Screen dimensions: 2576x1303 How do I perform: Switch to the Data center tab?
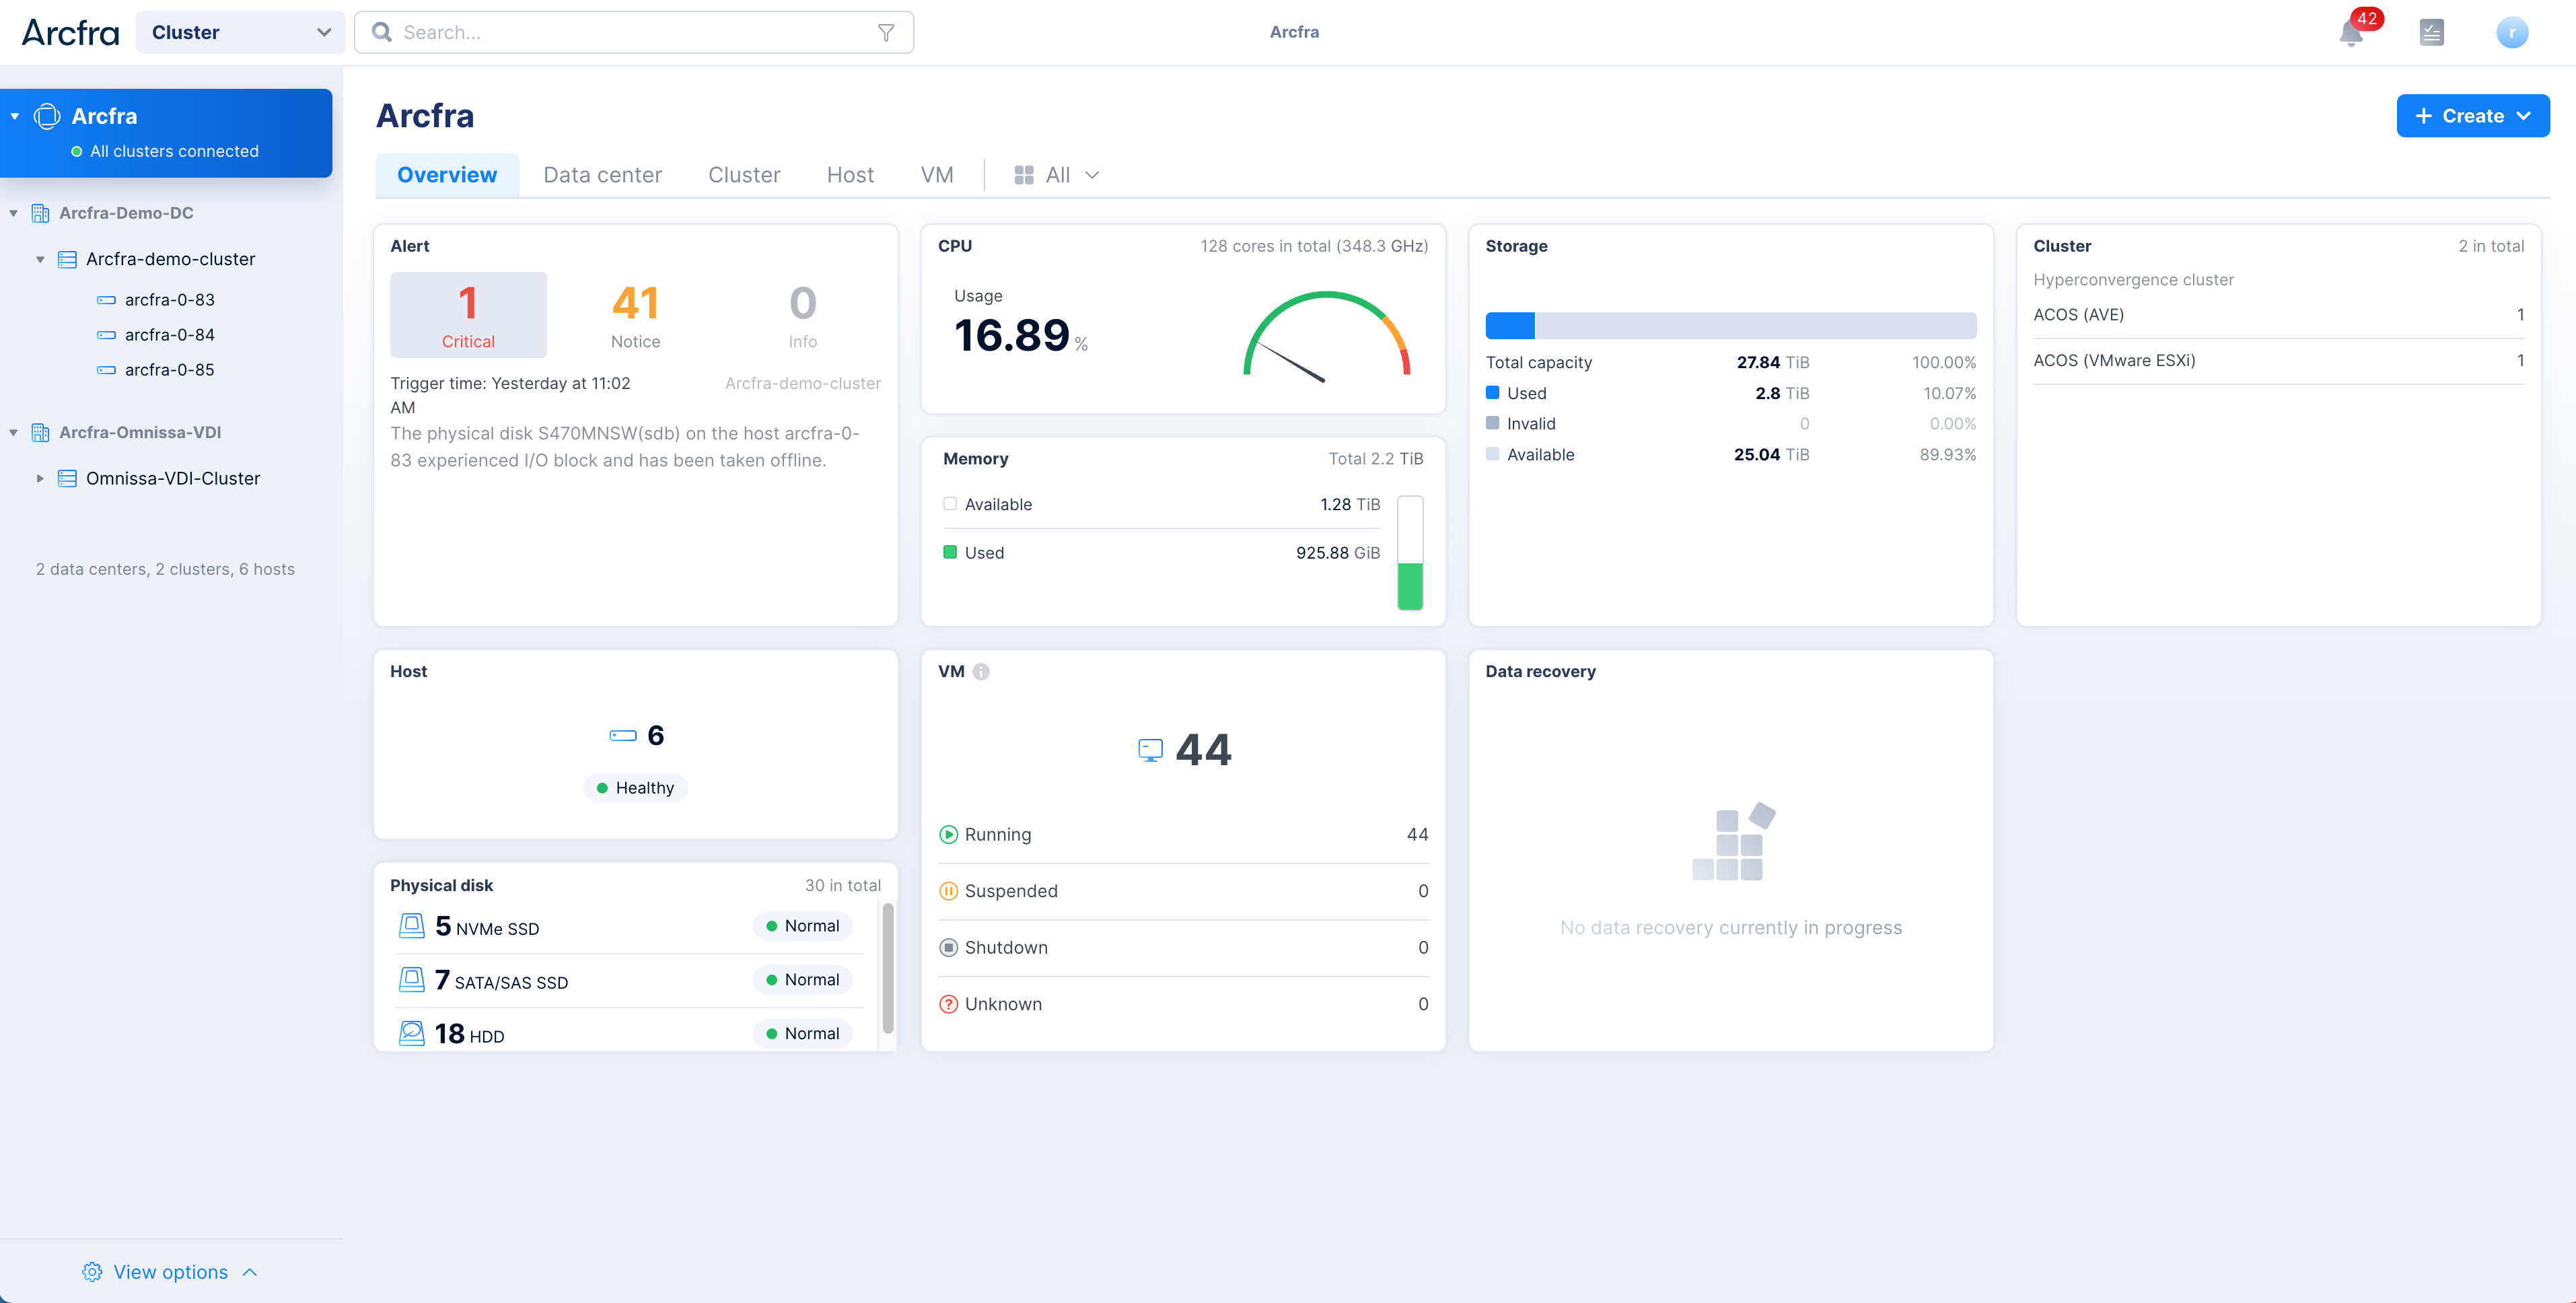[x=602, y=175]
